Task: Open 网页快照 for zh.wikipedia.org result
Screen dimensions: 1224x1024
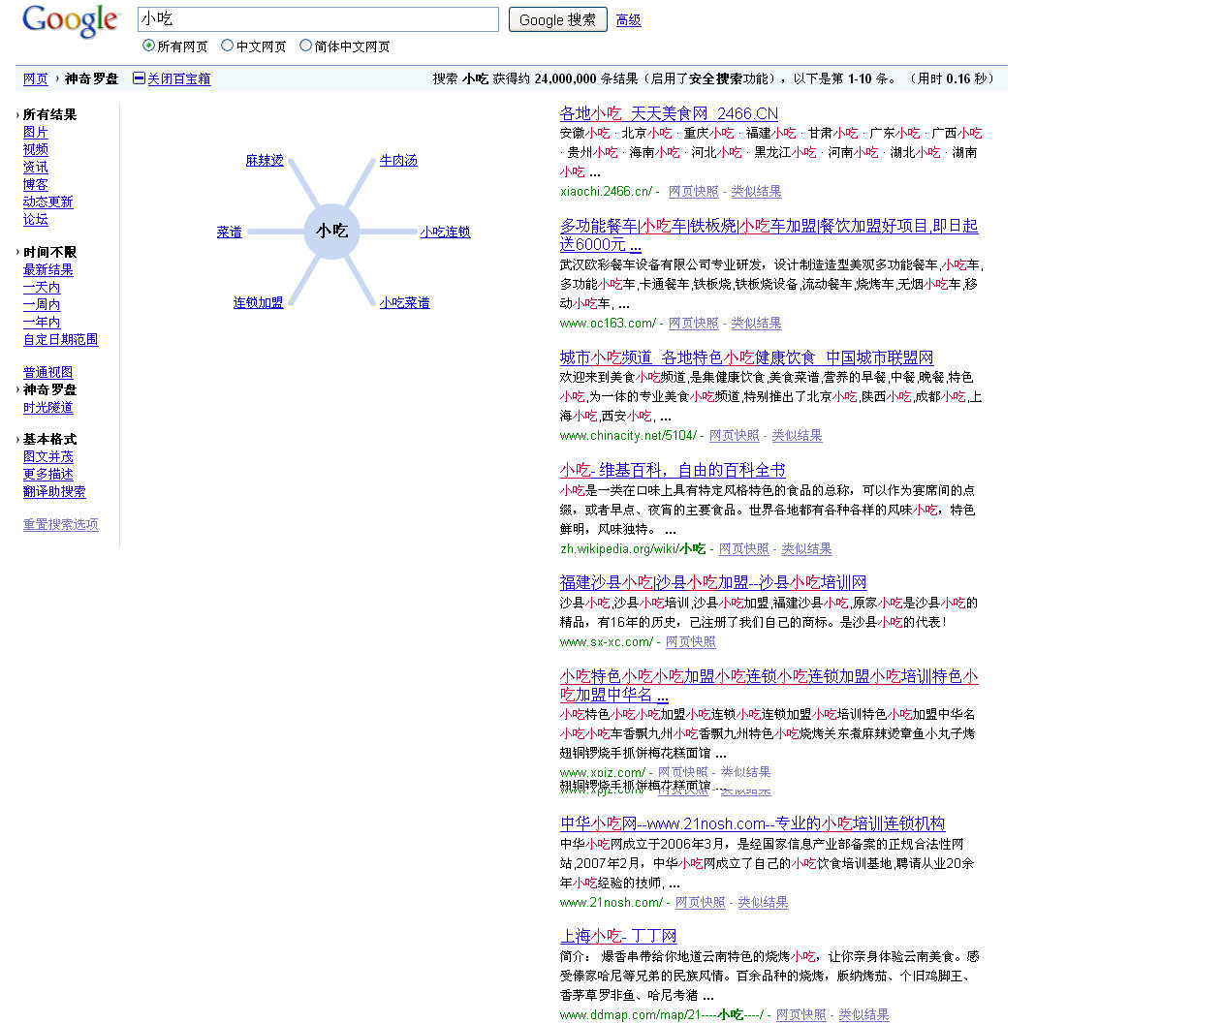Action: pyautogui.click(x=744, y=549)
